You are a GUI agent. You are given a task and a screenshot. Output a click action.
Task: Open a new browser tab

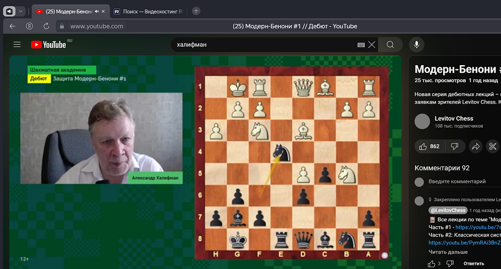click(x=196, y=11)
